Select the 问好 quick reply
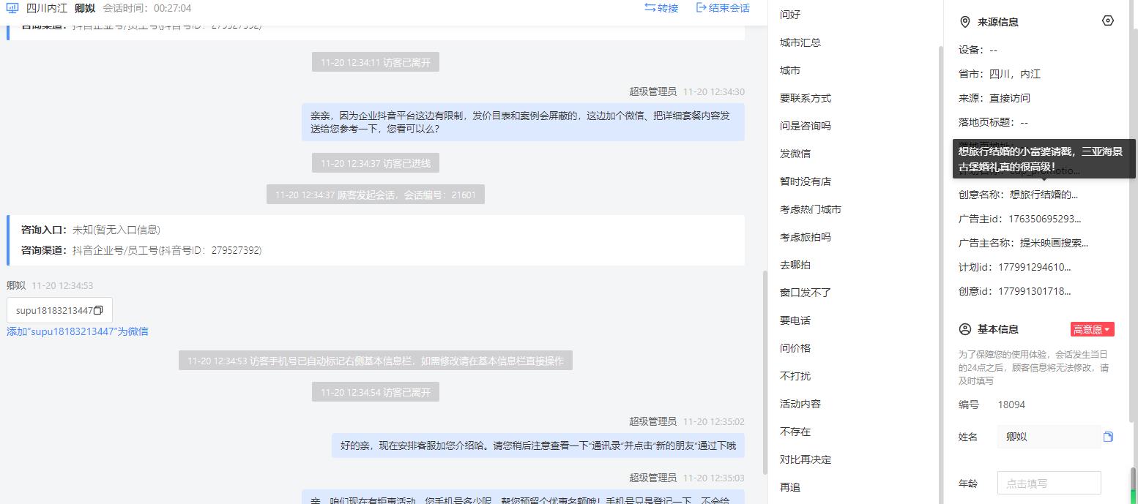 pyautogui.click(x=790, y=15)
